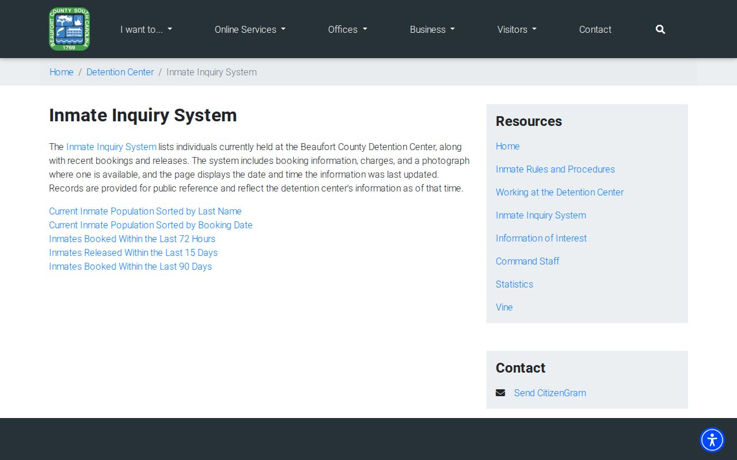Image resolution: width=737 pixels, height=460 pixels.
Task: Click the Contact sidebar heading
Action: tap(521, 368)
